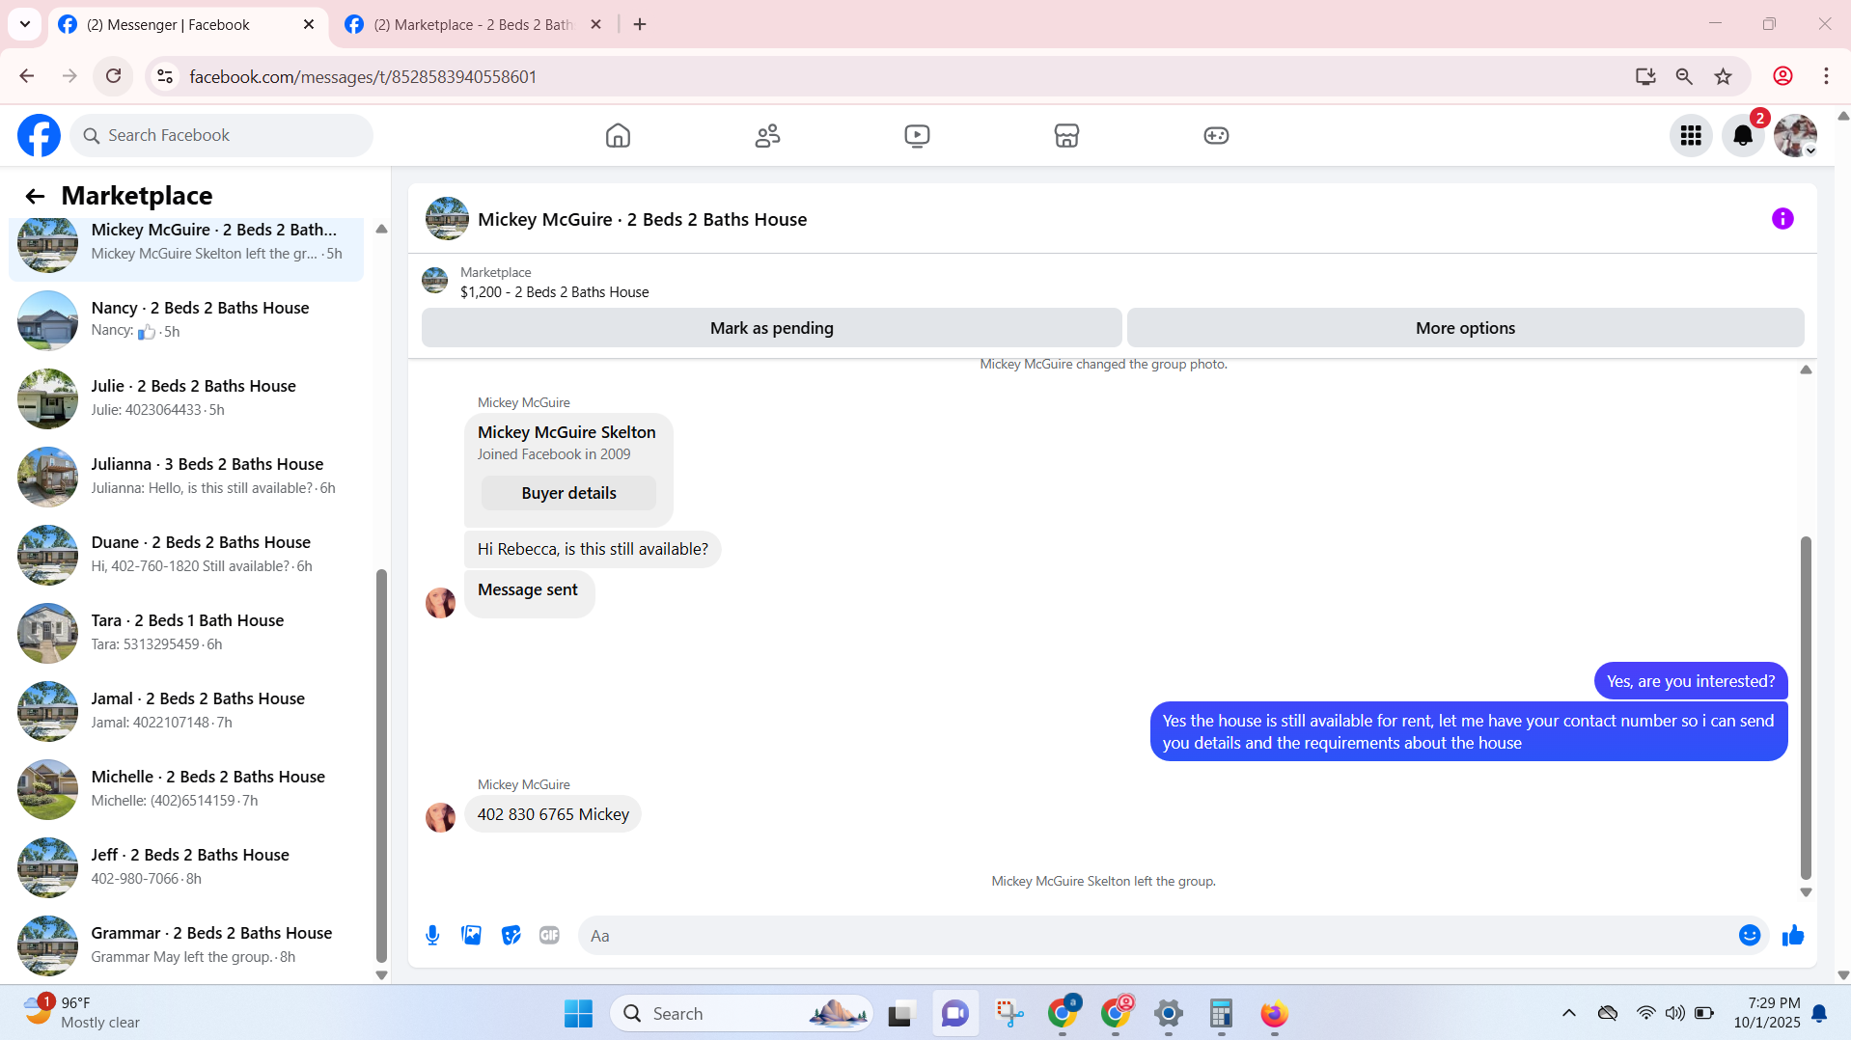Open Jeff 2 Beds 2 Baths conversation

(x=186, y=866)
